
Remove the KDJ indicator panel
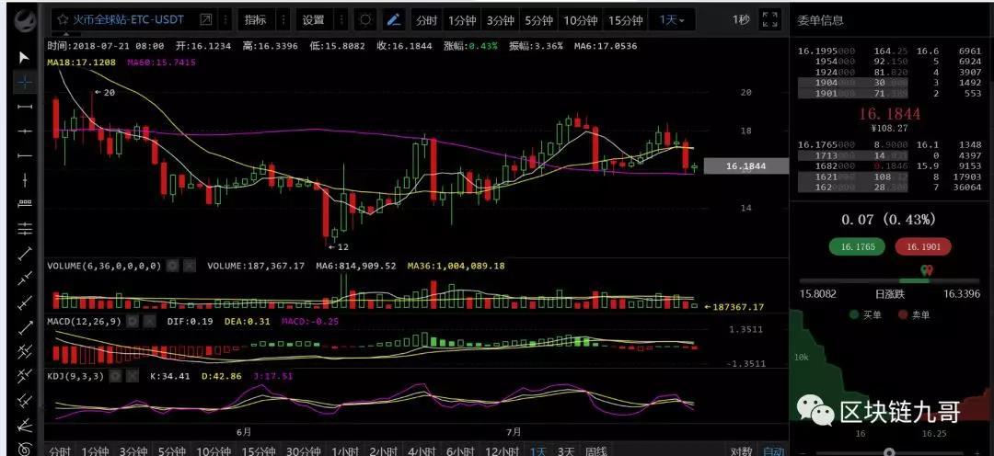pos(132,376)
